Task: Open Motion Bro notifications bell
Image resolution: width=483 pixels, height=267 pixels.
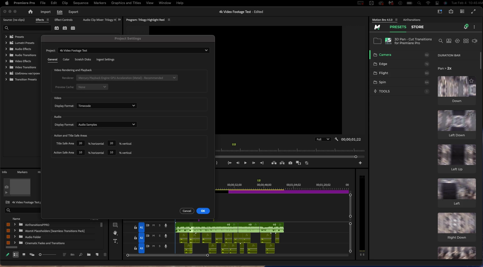Action: 466,27
